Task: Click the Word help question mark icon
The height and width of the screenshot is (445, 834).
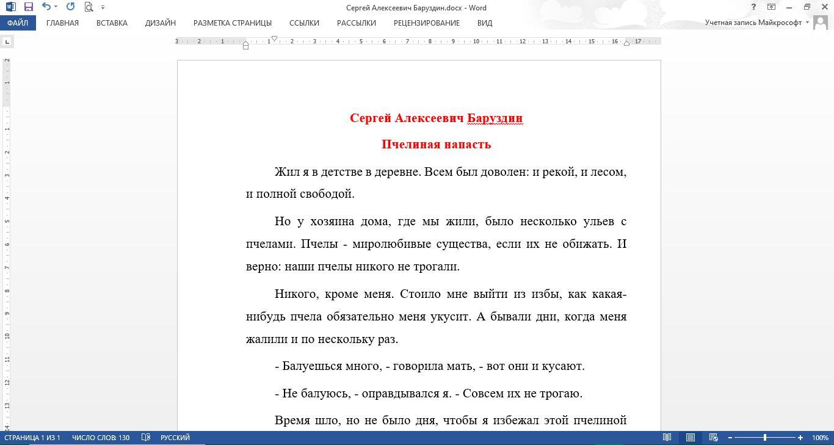Action: (x=753, y=7)
